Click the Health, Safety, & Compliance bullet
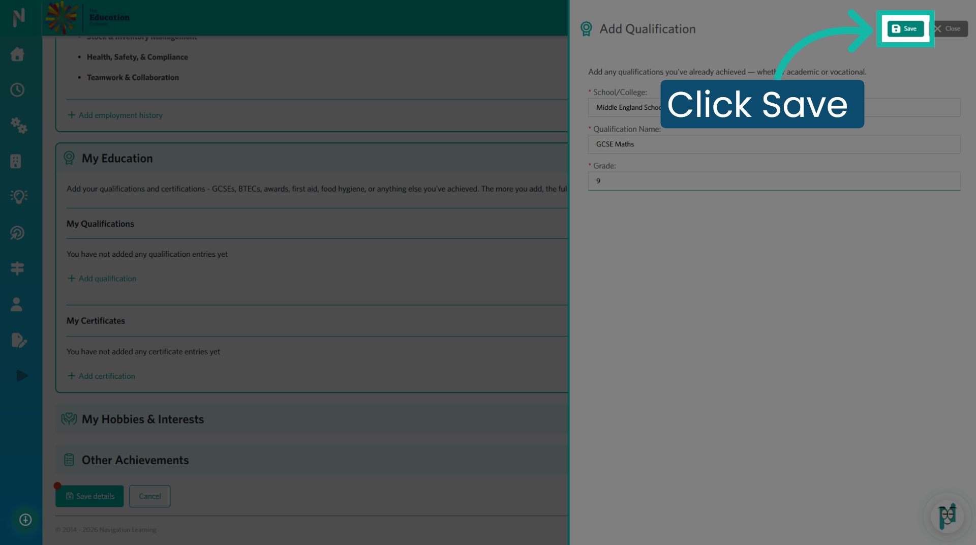Screen dimensions: 976x545 (x=137, y=57)
